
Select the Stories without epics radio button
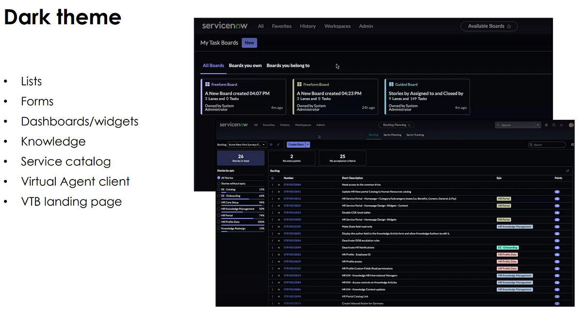[219, 184]
